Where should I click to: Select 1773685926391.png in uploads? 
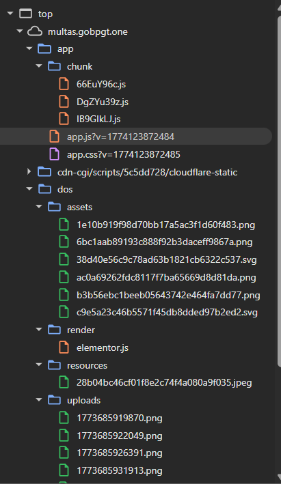(x=120, y=453)
